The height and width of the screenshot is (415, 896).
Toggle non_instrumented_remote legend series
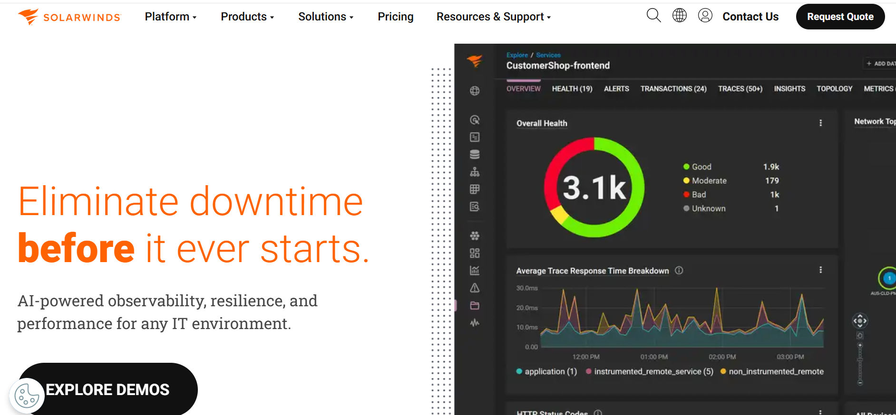click(x=772, y=372)
